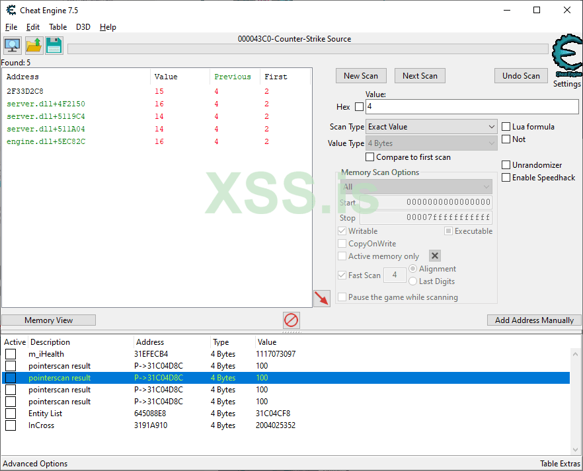Viewport: 583px width, 471px height.
Task: Copy selected addresses with red arrow button
Action: click(322, 299)
